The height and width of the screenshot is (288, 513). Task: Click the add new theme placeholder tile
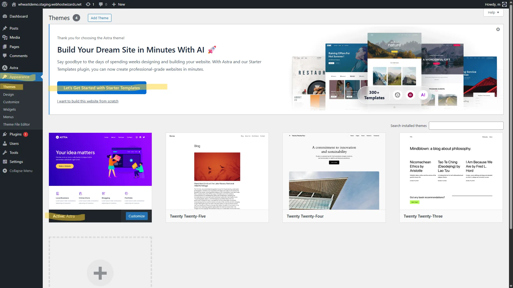(x=100, y=273)
